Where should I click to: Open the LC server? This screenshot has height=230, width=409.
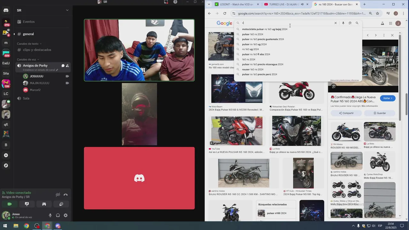coord(6,94)
